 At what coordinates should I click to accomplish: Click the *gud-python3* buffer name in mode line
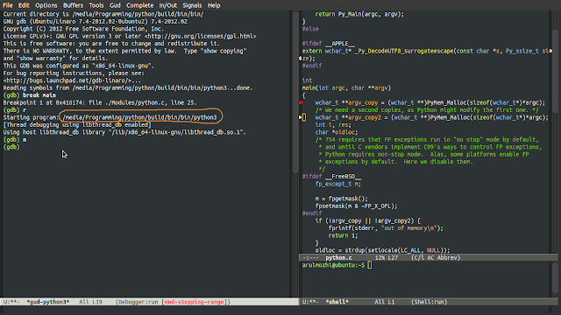pos(48,302)
